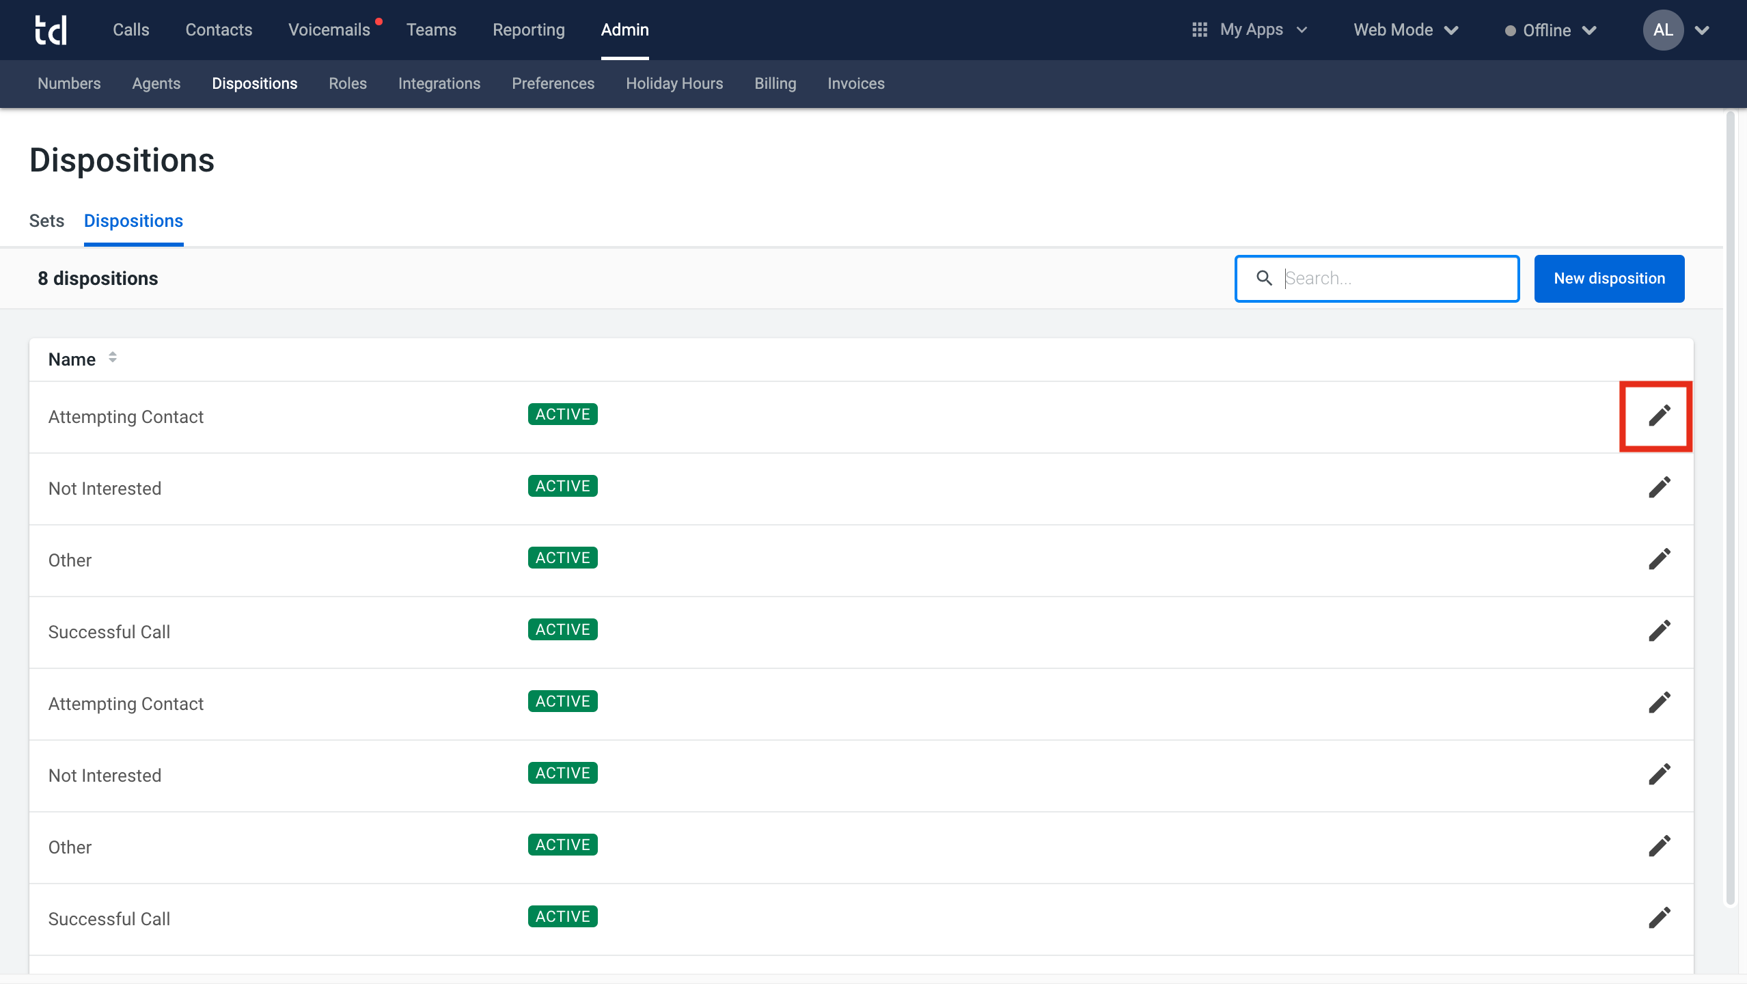Go to Integrations
The width and height of the screenshot is (1747, 984).
[439, 83]
